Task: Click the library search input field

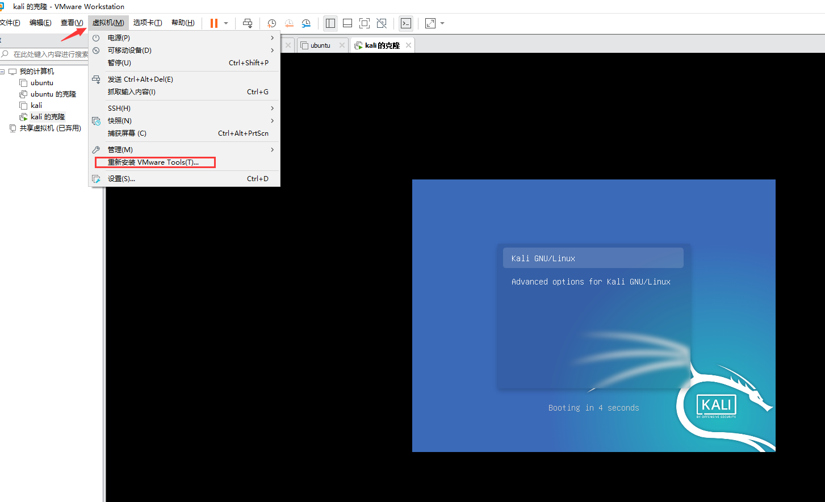Action: (50, 54)
